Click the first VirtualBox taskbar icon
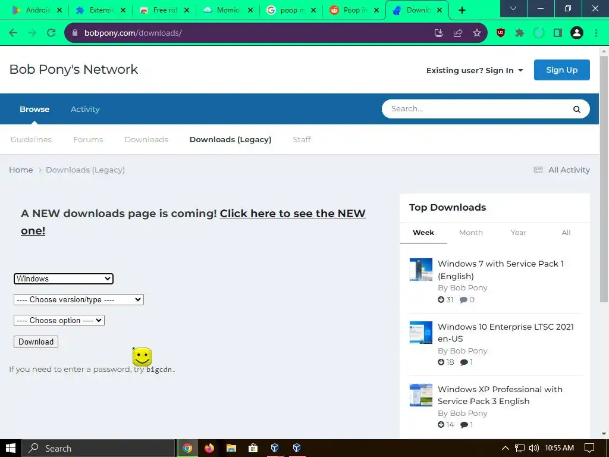This screenshot has width=609, height=457. tap(275, 448)
